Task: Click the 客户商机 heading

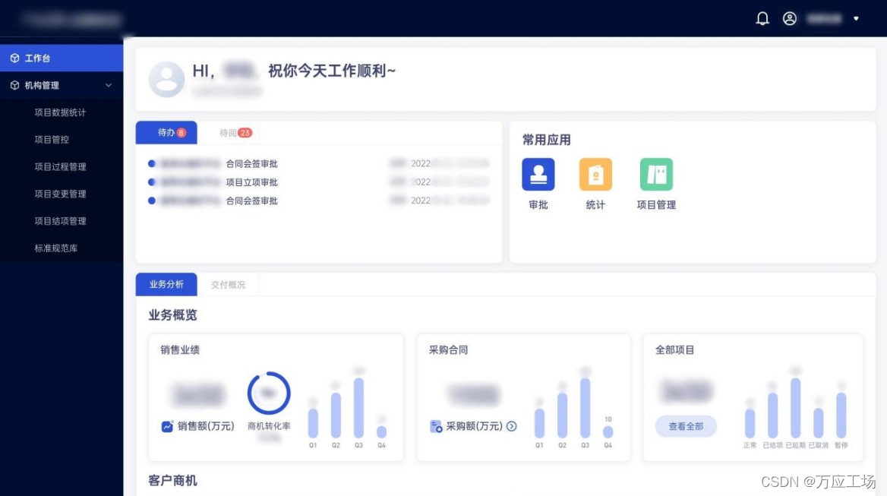Action: coord(172,481)
